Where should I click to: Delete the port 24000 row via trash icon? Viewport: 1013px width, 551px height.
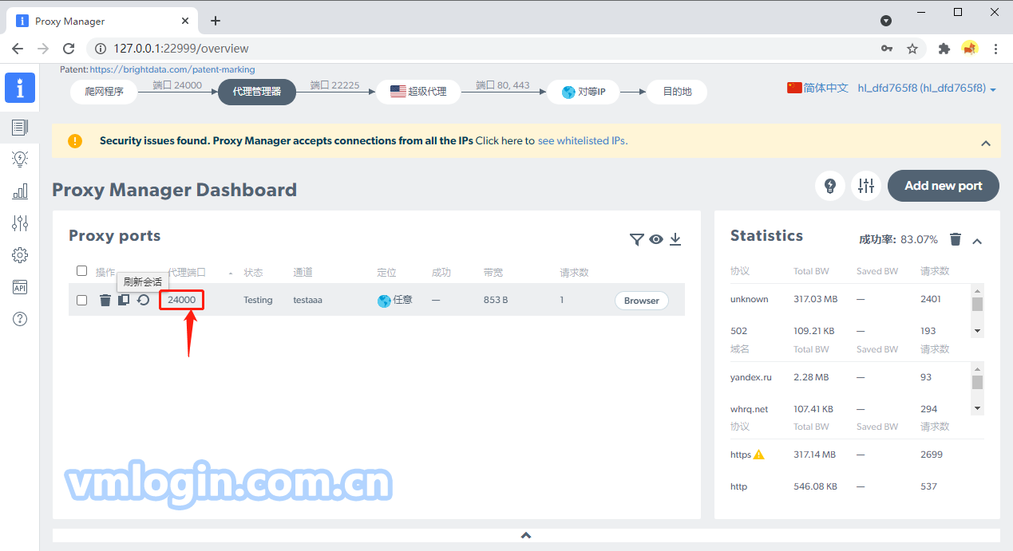click(x=105, y=301)
